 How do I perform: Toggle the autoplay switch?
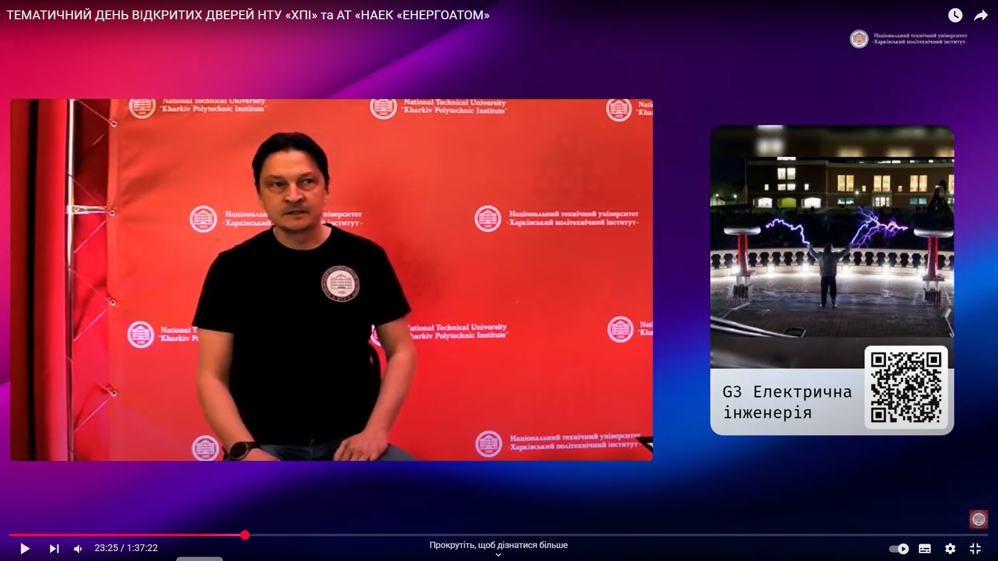[898, 548]
